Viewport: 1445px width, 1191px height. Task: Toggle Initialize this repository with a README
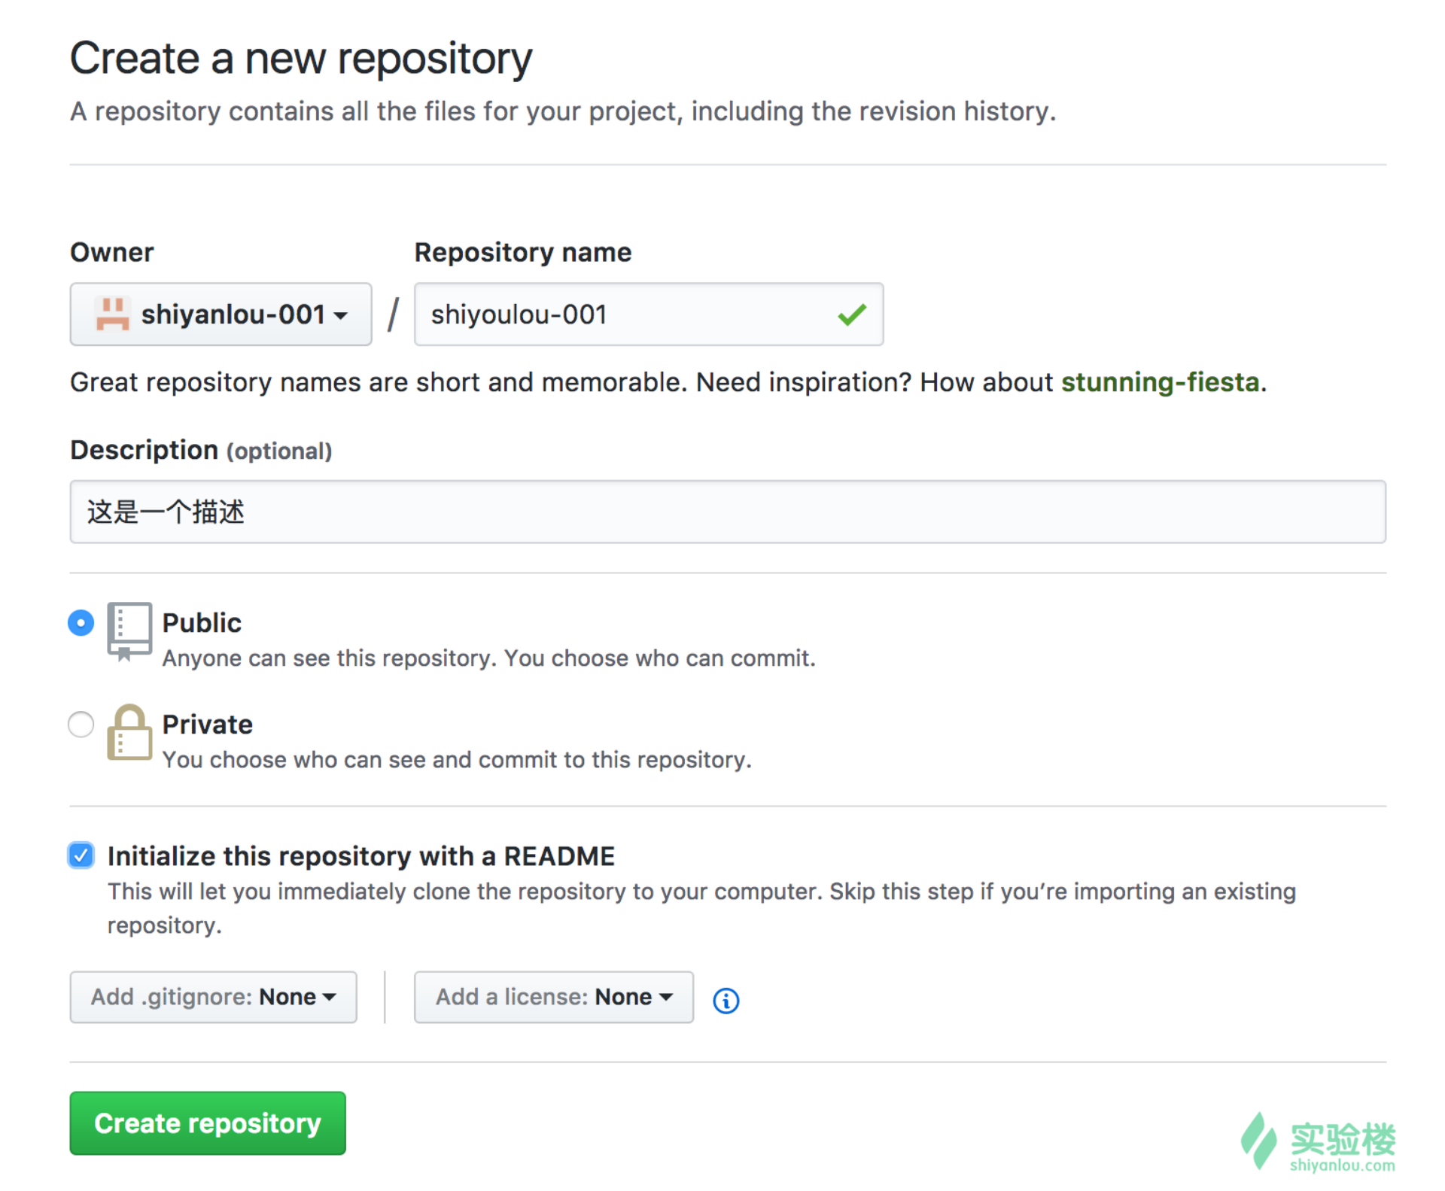pos(81,855)
